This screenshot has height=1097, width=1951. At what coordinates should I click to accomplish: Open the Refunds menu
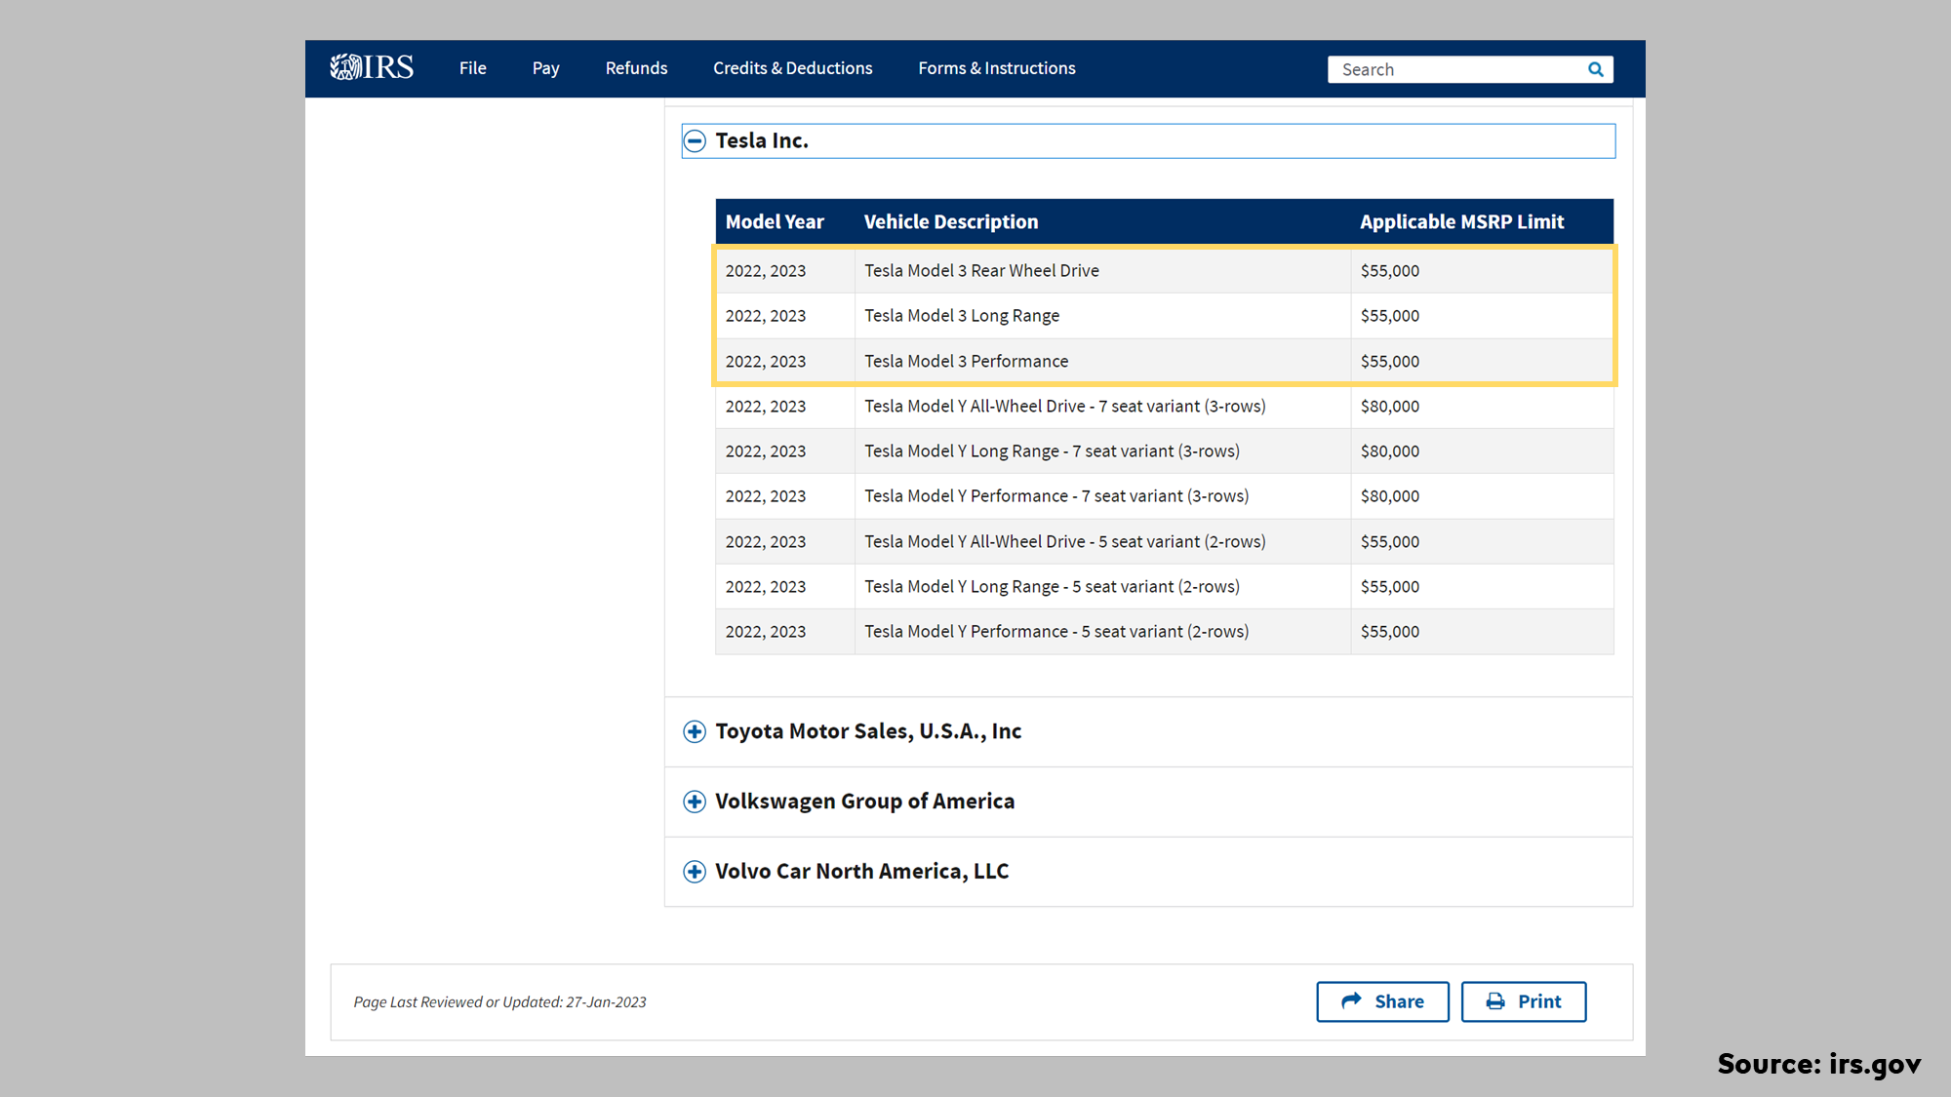[636, 68]
